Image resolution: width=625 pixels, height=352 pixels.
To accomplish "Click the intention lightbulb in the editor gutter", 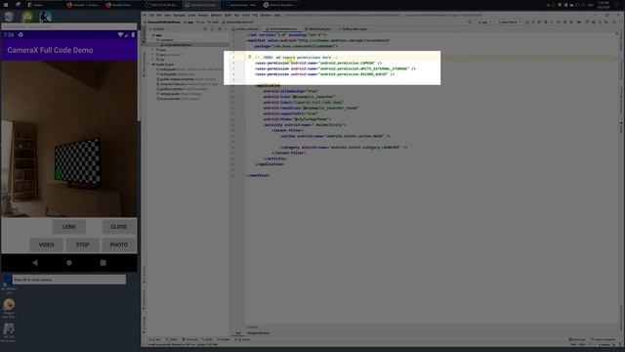I will click(250, 57).
